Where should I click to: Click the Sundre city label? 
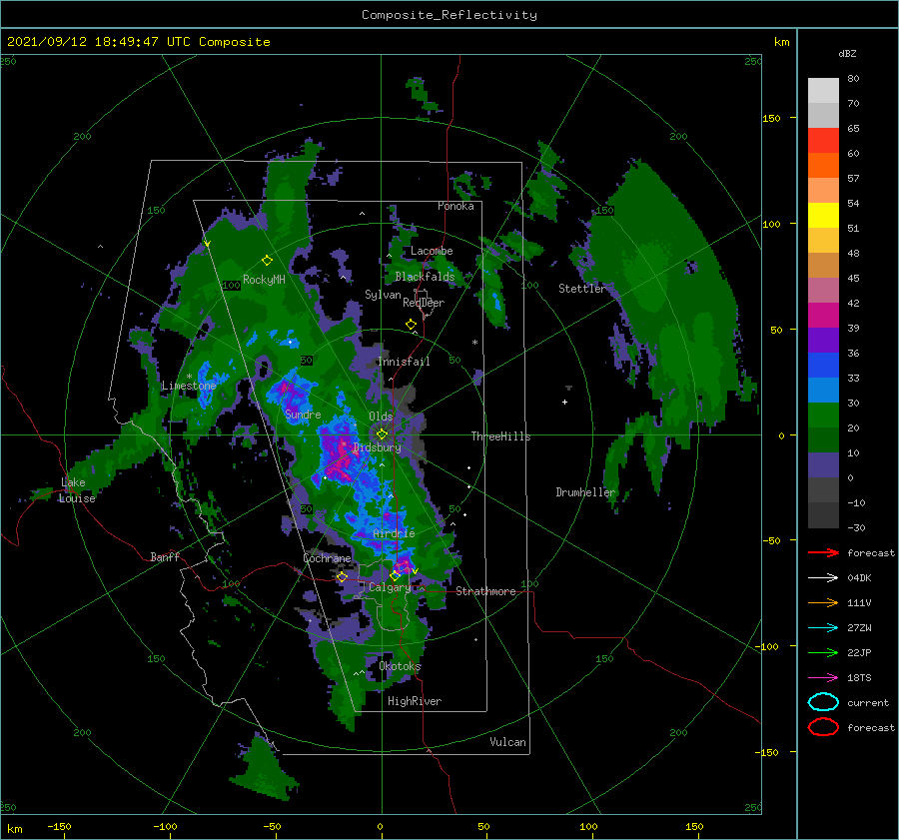coord(303,414)
